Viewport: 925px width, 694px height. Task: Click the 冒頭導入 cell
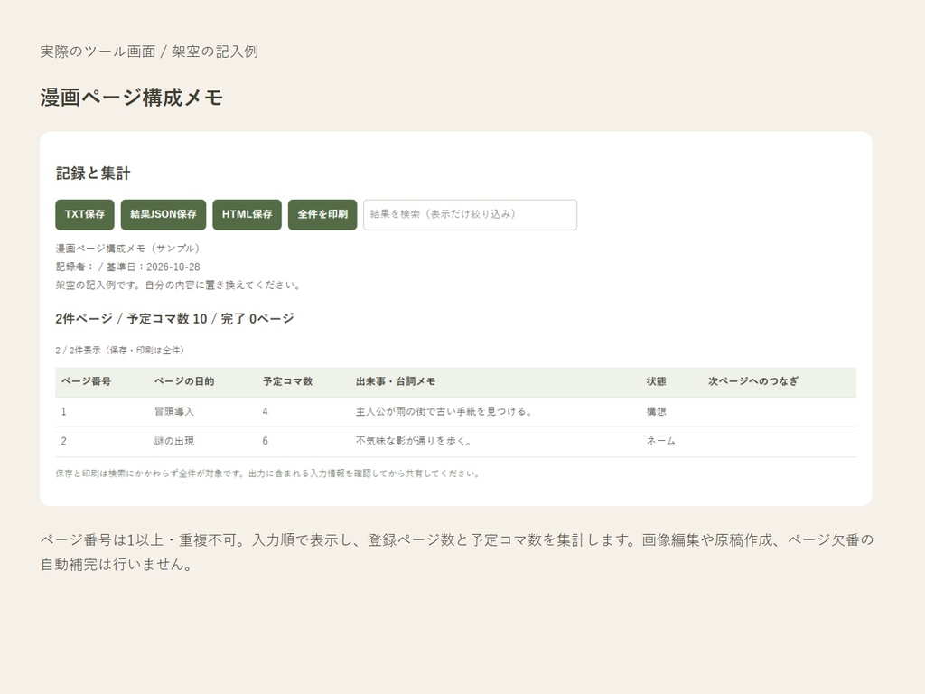(174, 411)
